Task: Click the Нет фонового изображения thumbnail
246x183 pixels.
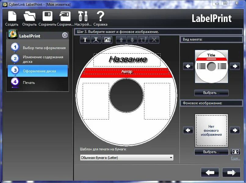Action: point(212,131)
